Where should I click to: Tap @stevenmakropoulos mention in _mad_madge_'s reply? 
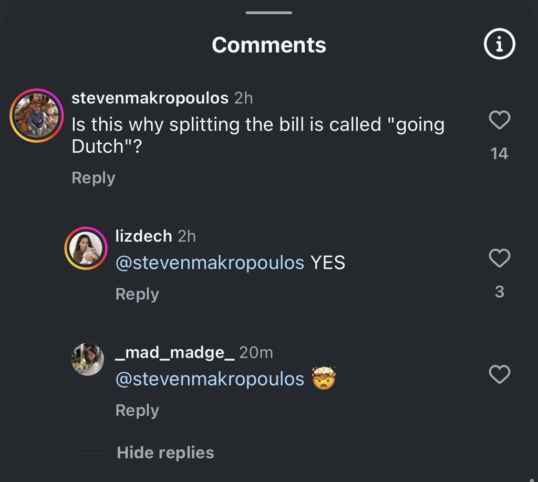point(210,379)
